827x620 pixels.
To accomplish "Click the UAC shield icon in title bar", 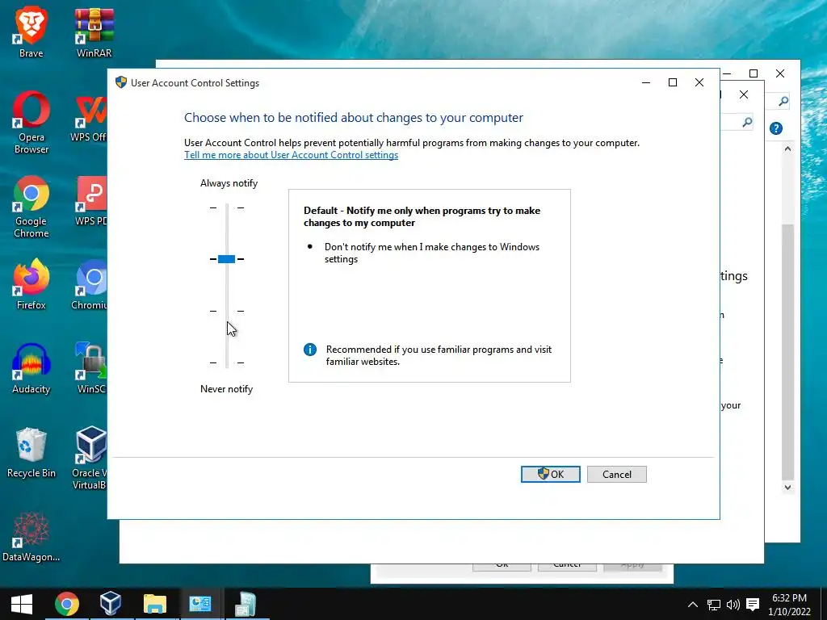I will click(x=121, y=82).
